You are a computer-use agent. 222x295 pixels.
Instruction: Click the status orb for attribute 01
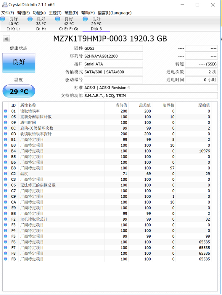click(x=5, y=111)
